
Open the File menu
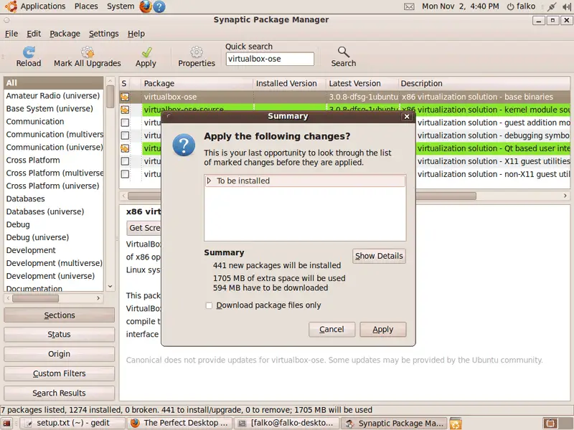click(11, 34)
